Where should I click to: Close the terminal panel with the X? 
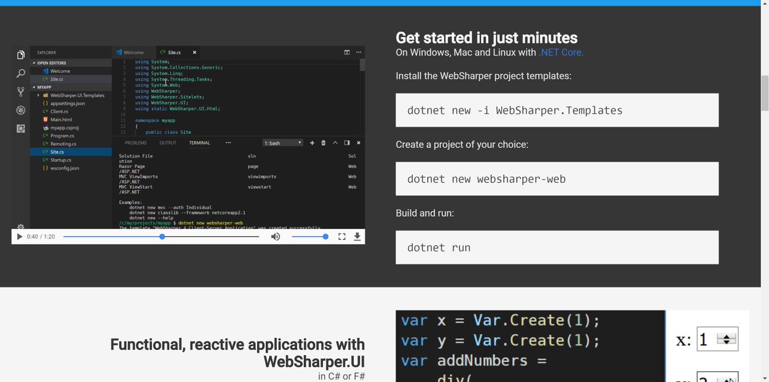358,143
